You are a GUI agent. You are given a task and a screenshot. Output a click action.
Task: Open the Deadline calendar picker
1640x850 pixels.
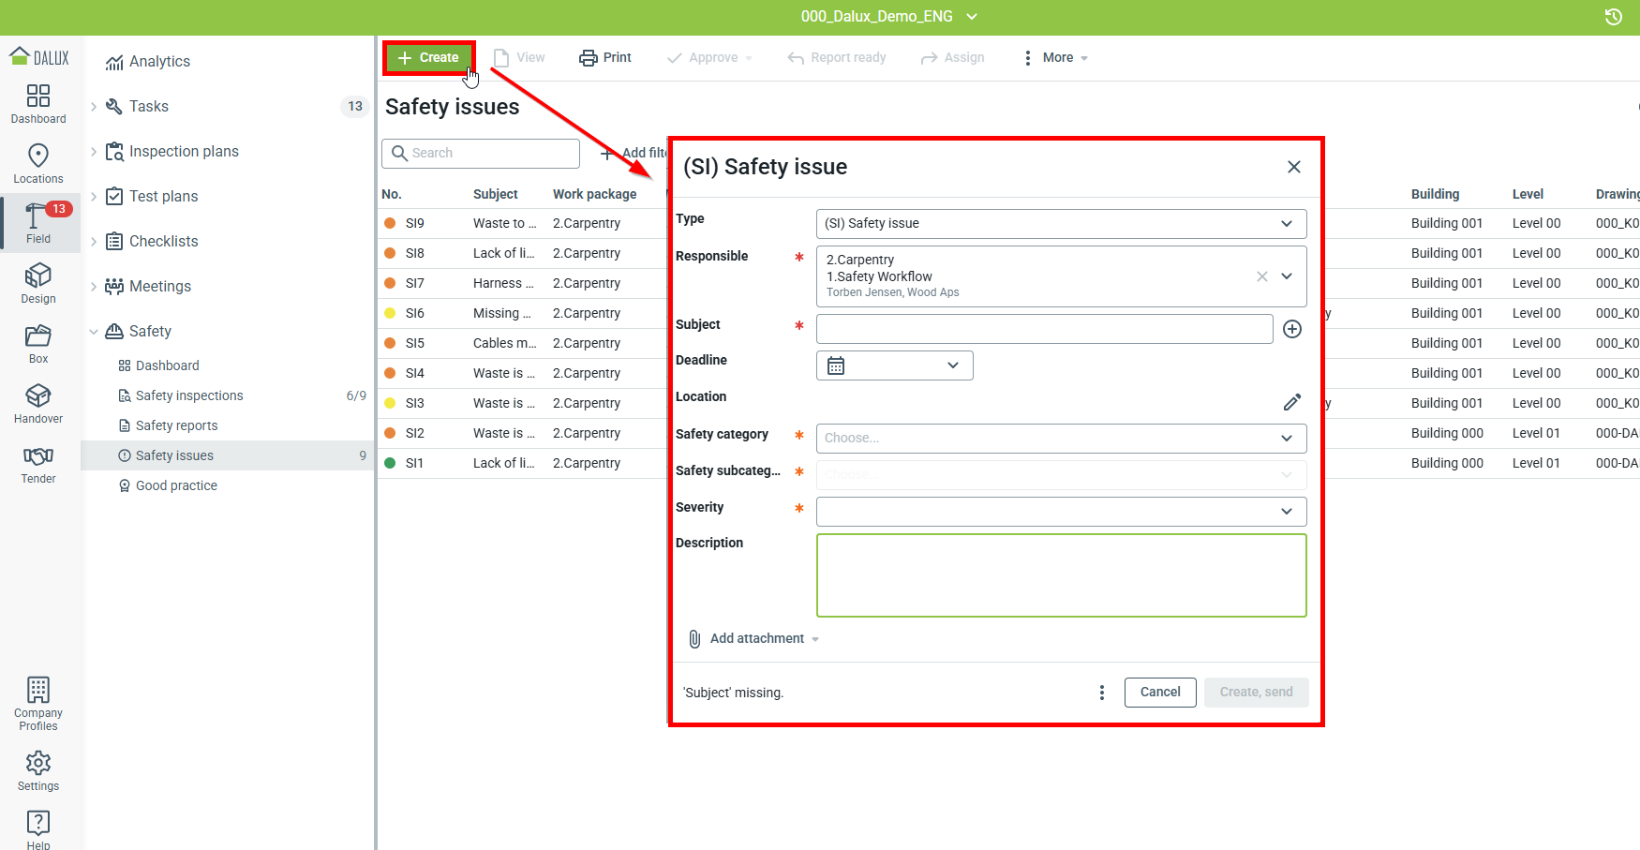[x=894, y=365]
